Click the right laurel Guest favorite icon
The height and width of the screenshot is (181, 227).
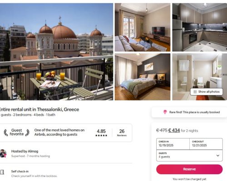[x=27, y=133]
